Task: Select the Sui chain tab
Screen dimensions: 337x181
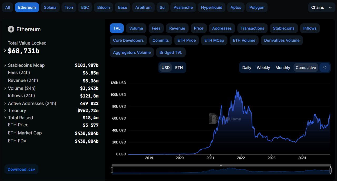Action: click(163, 7)
